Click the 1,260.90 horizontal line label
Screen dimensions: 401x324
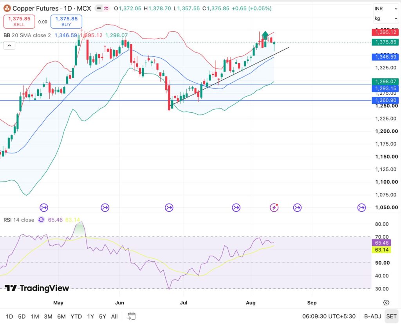coord(385,100)
